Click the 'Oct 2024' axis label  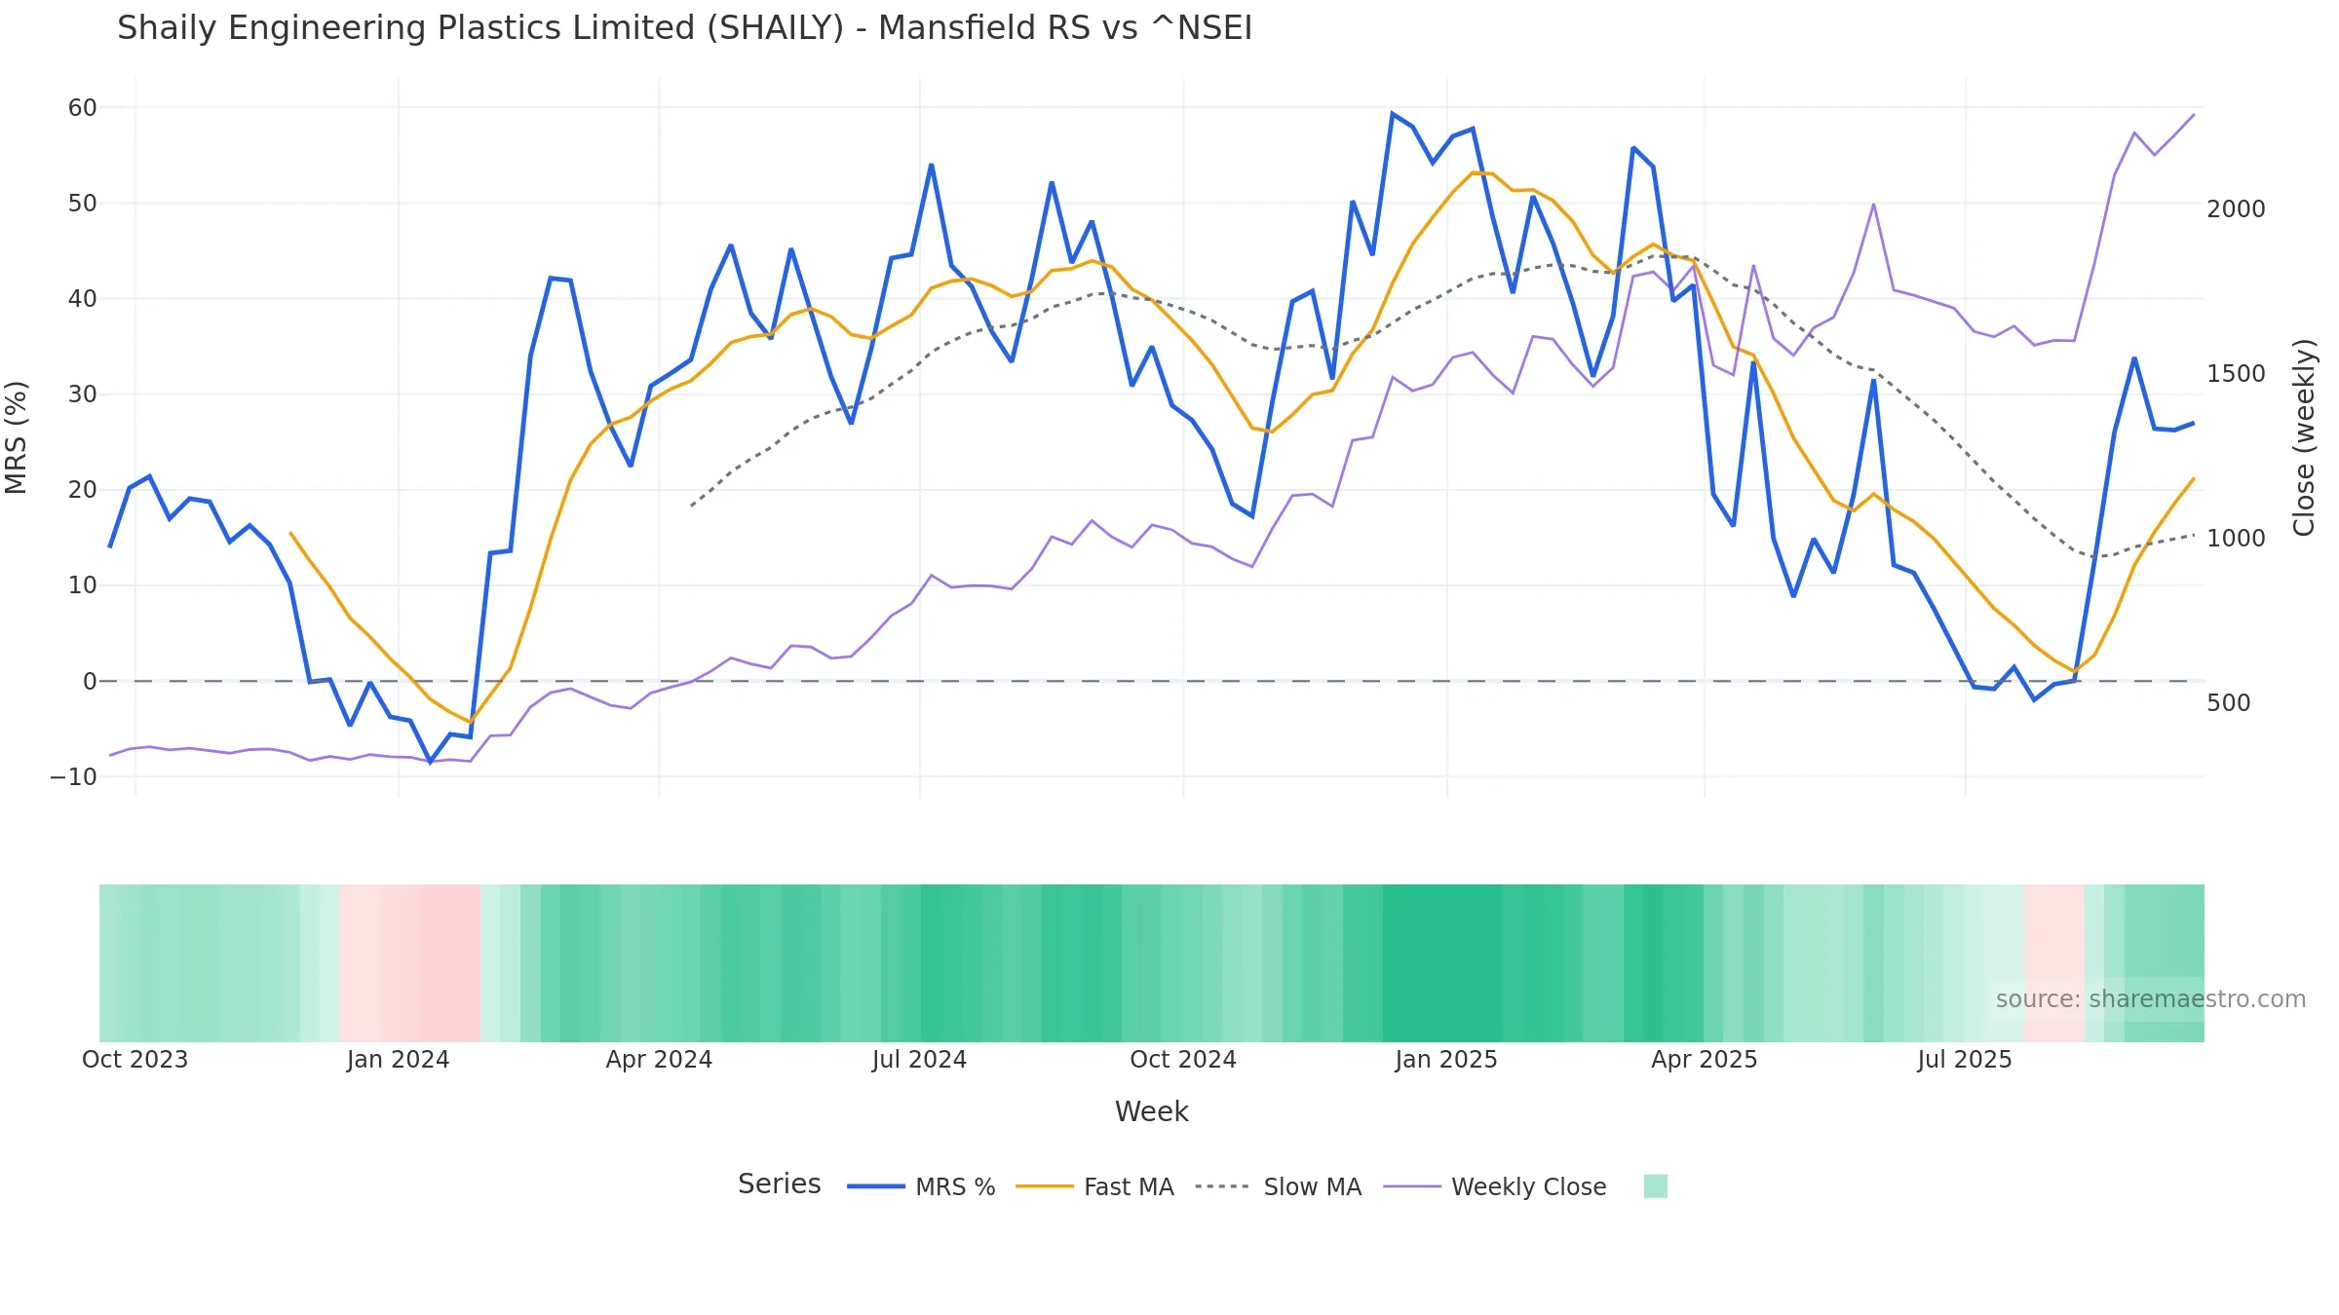tap(1183, 1060)
